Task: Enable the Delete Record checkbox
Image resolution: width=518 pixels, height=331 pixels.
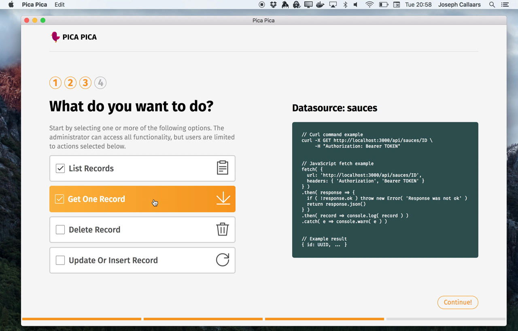Action: 60,230
